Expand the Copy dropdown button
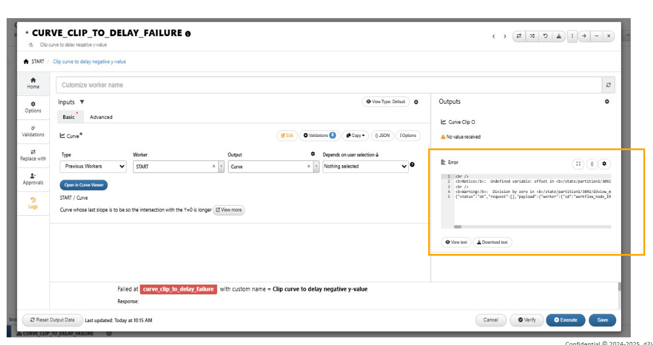 coord(355,136)
